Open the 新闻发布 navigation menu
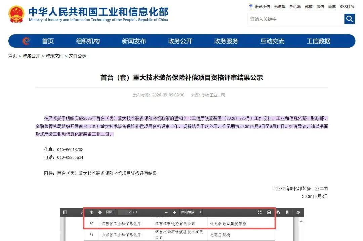Image resolution: width=363 pixels, height=241 pixels. (x=134, y=41)
